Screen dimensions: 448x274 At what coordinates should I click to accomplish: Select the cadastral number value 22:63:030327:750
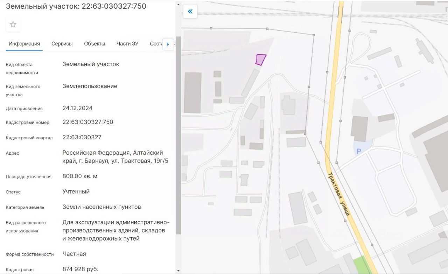click(88, 122)
